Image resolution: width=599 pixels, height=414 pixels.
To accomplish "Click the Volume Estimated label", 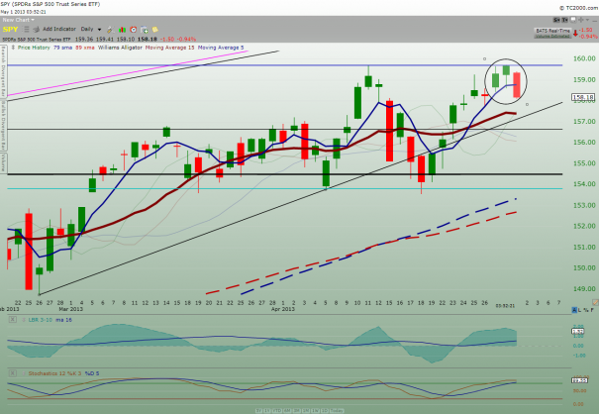I will pyautogui.click(x=552, y=36).
